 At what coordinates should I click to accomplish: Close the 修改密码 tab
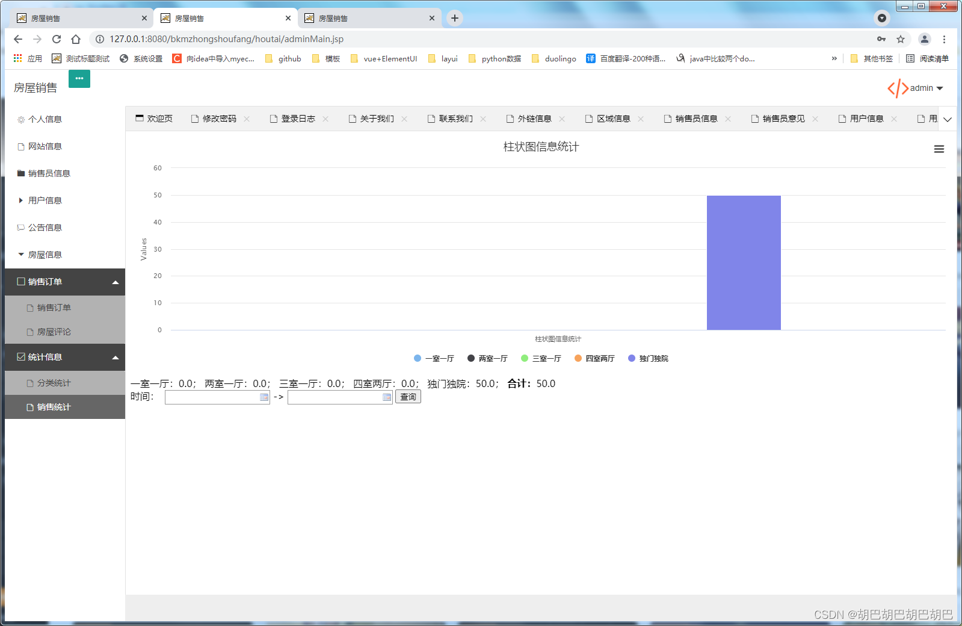click(x=247, y=119)
